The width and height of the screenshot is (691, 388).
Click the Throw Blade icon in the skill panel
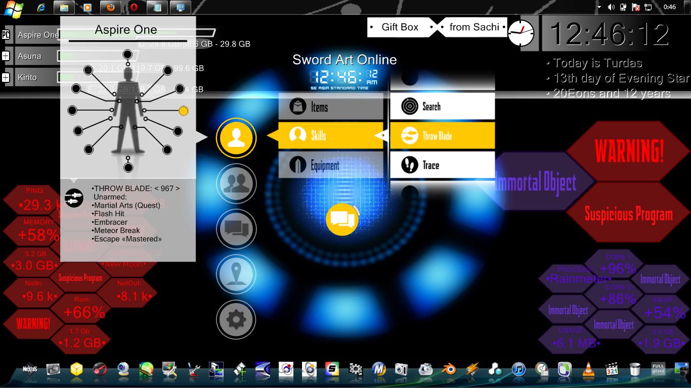[x=74, y=198]
